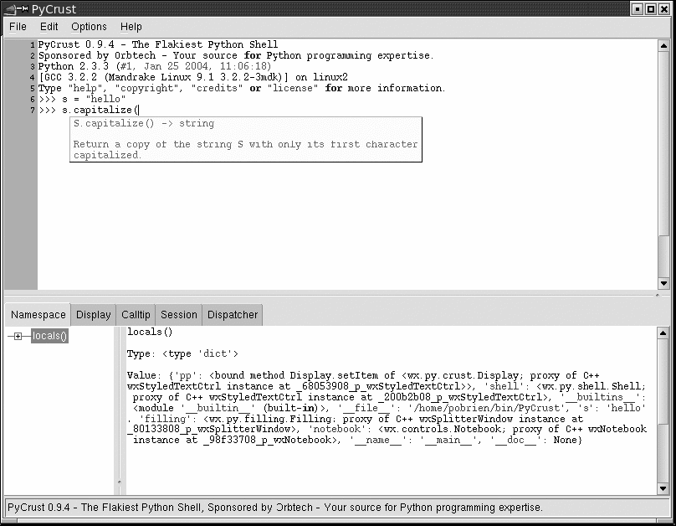
Task: Click the GCC 3.2.2 Mandrake Linux line
Action: pyautogui.click(x=193, y=78)
